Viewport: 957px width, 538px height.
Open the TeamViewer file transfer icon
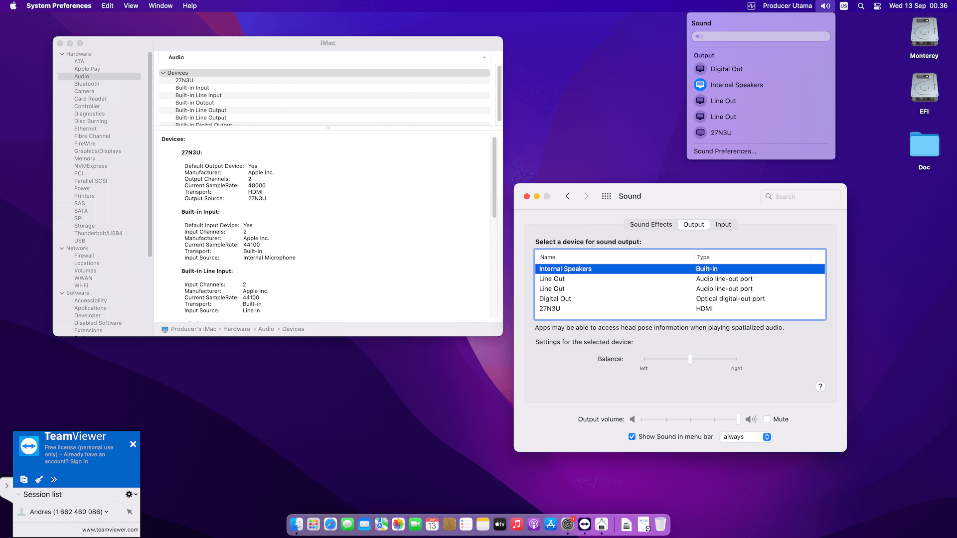24,479
